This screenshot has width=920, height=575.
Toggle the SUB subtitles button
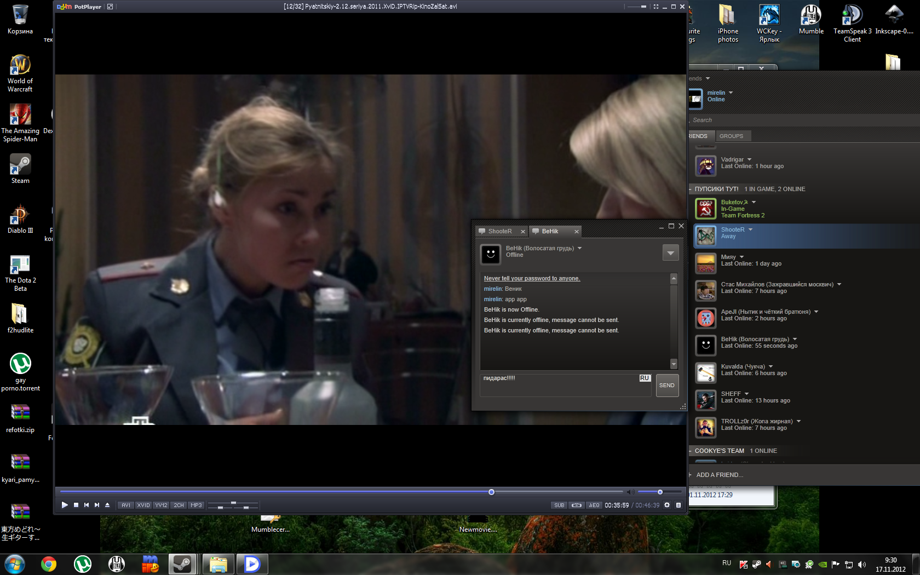click(x=559, y=505)
